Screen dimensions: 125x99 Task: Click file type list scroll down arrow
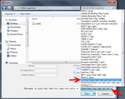pyautogui.click(x=123, y=85)
